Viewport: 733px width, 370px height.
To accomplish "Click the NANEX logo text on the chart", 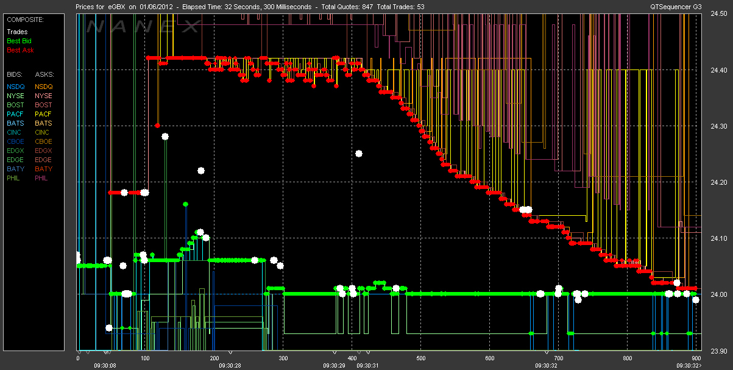I will [143, 27].
